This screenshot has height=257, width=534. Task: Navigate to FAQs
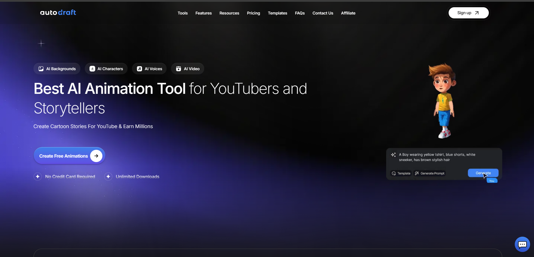pyautogui.click(x=300, y=13)
